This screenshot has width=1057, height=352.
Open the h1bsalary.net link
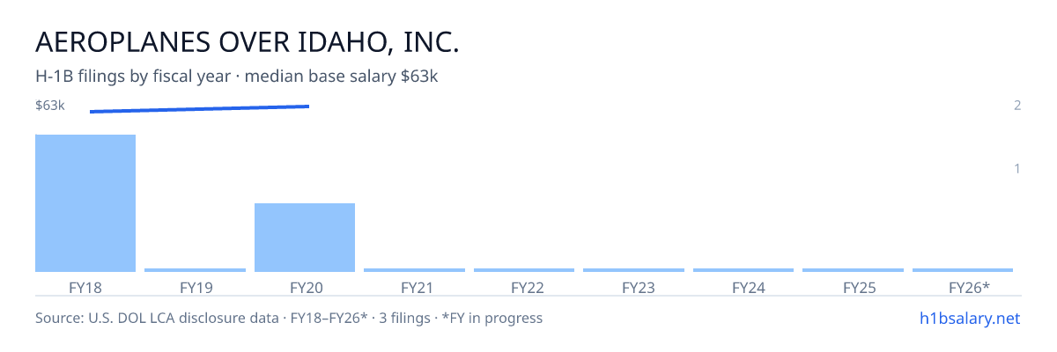pos(969,318)
